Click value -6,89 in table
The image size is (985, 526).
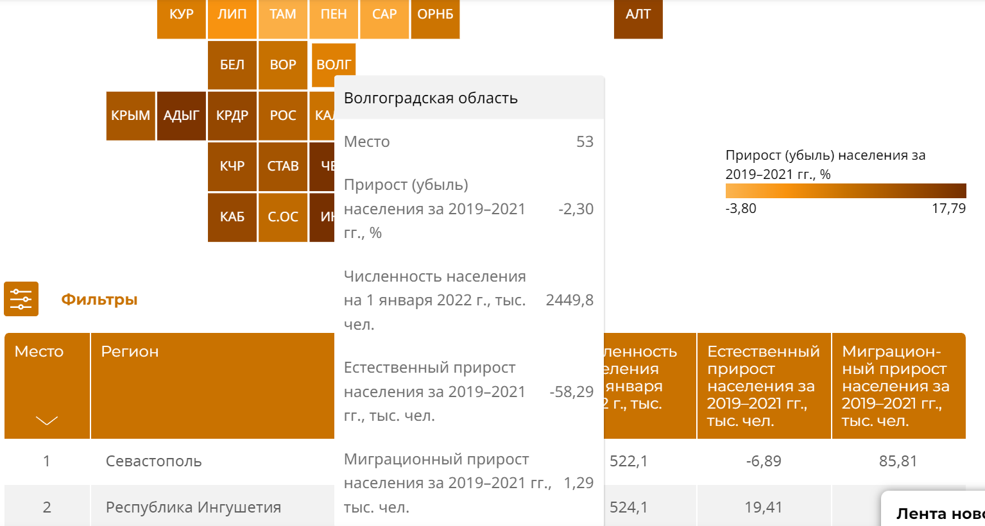pos(764,461)
